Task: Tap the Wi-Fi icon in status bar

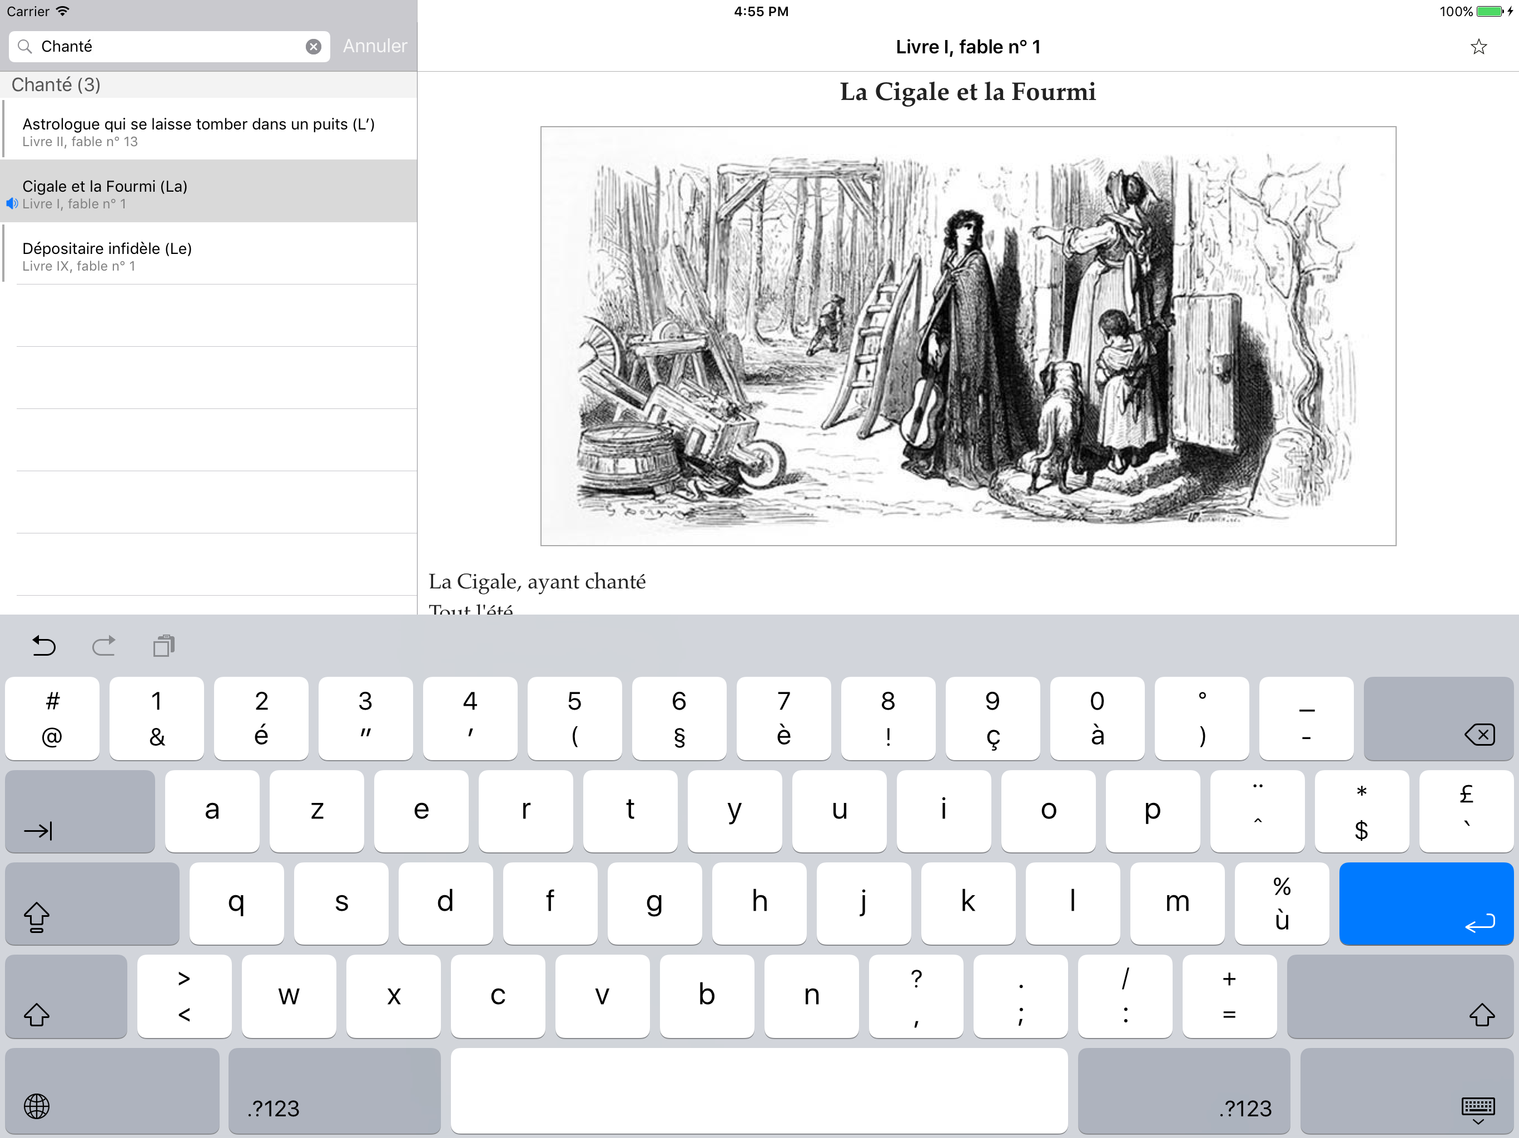Action: click(x=62, y=11)
